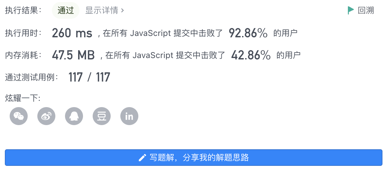The image size is (388, 170).
Task: Click the pencil icon in 写题解 button
Action: pos(142,158)
